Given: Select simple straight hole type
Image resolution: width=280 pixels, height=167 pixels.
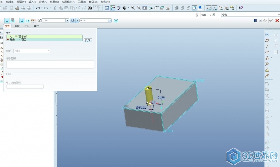Looking at the screenshot, I should pos(7,20).
